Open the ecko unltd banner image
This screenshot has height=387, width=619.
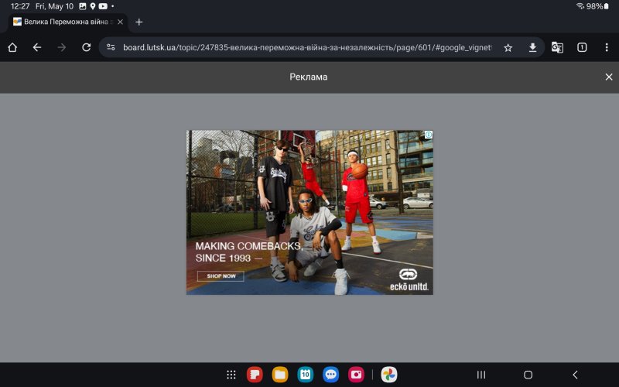coord(309,212)
